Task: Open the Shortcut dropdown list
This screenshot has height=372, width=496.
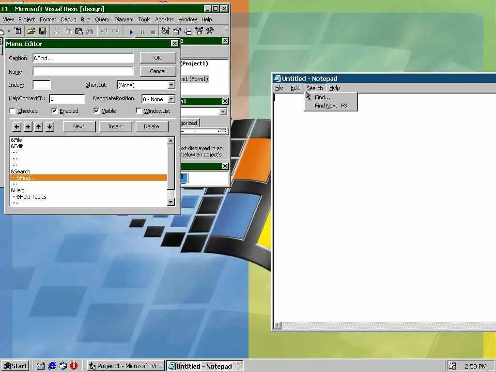Action: pyautogui.click(x=171, y=85)
